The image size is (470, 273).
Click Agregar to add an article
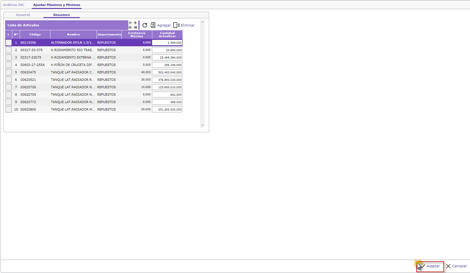point(161,25)
